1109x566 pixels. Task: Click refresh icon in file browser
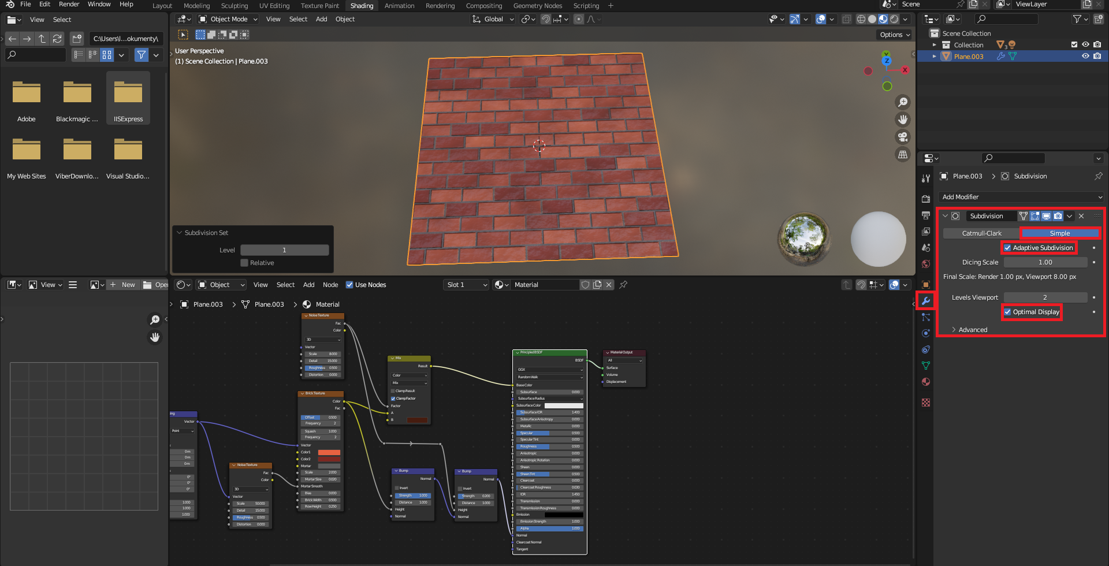tap(57, 39)
